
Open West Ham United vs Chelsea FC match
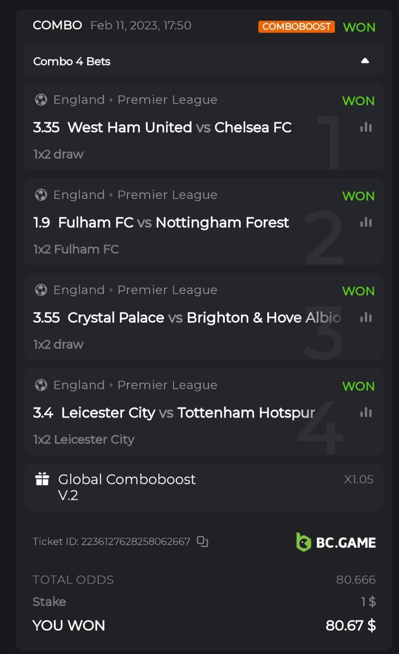(x=179, y=128)
